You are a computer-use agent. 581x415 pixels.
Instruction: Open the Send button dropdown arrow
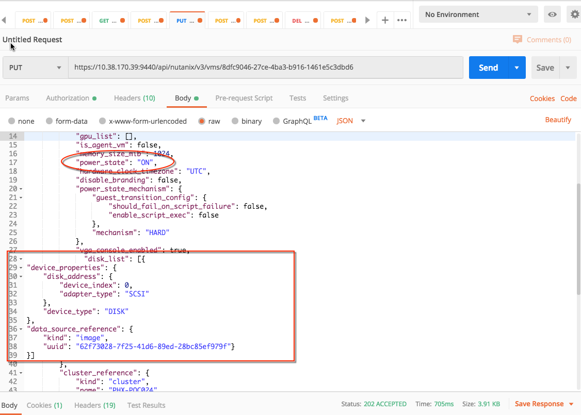click(517, 68)
